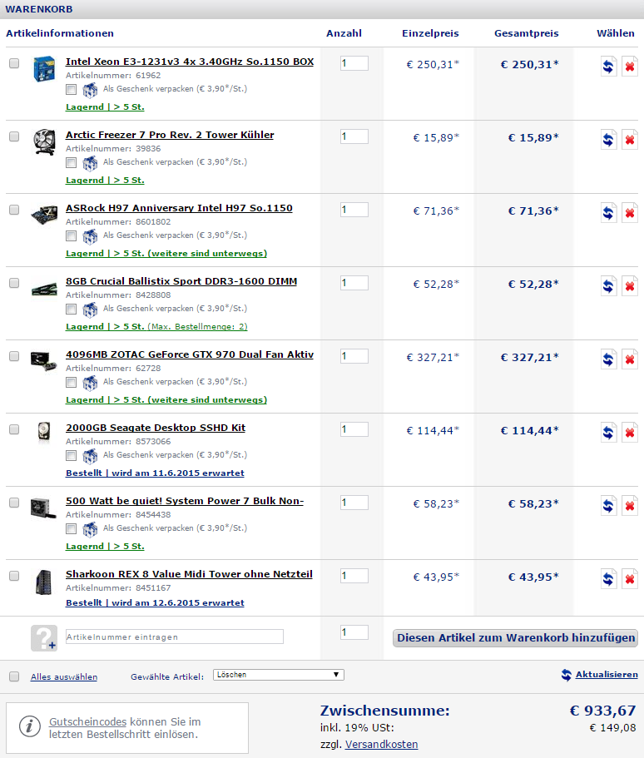Viewport: 644px width, 758px height.
Task: Click the Artikelnummer eintragen field
Action: point(175,637)
